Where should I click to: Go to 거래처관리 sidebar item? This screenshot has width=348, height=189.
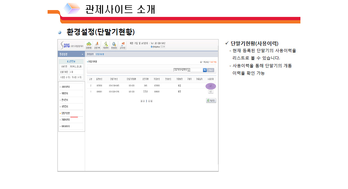coord(66,120)
